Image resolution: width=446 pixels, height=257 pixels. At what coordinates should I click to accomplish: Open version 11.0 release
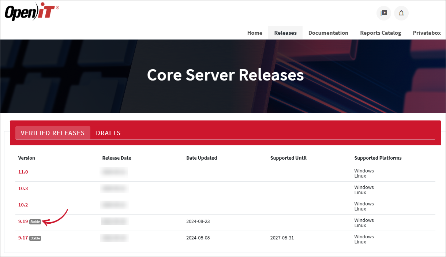[x=23, y=172]
